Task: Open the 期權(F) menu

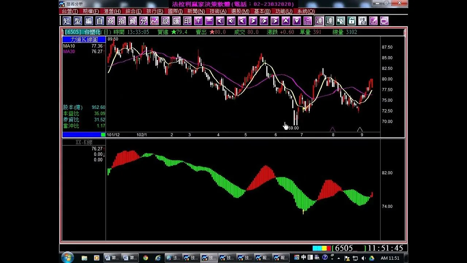Action: tap(91, 11)
